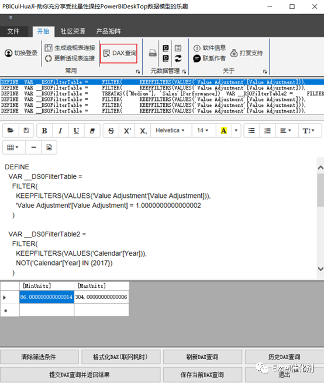The height and width of the screenshot is (383, 324).
Task: Click the list document icon in 元数据管理
Action: click(178, 48)
